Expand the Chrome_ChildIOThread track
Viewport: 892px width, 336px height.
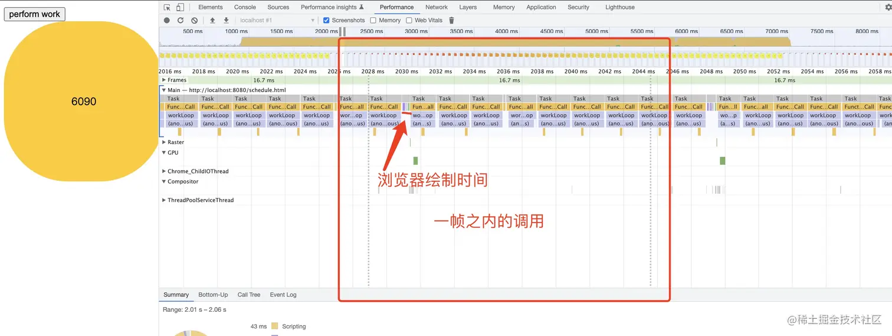(164, 171)
